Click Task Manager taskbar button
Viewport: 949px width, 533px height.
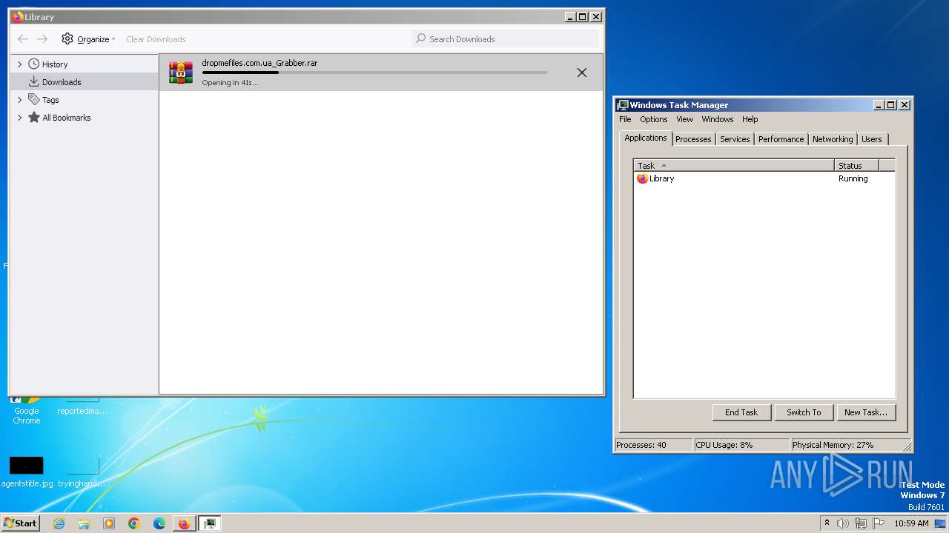click(x=210, y=523)
